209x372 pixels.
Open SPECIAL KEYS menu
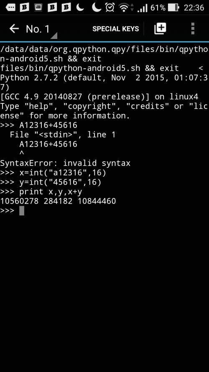click(115, 29)
